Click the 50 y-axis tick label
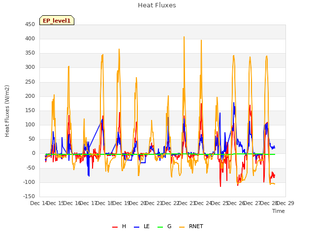This screenshot has height=236, width=315. point(31,139)
